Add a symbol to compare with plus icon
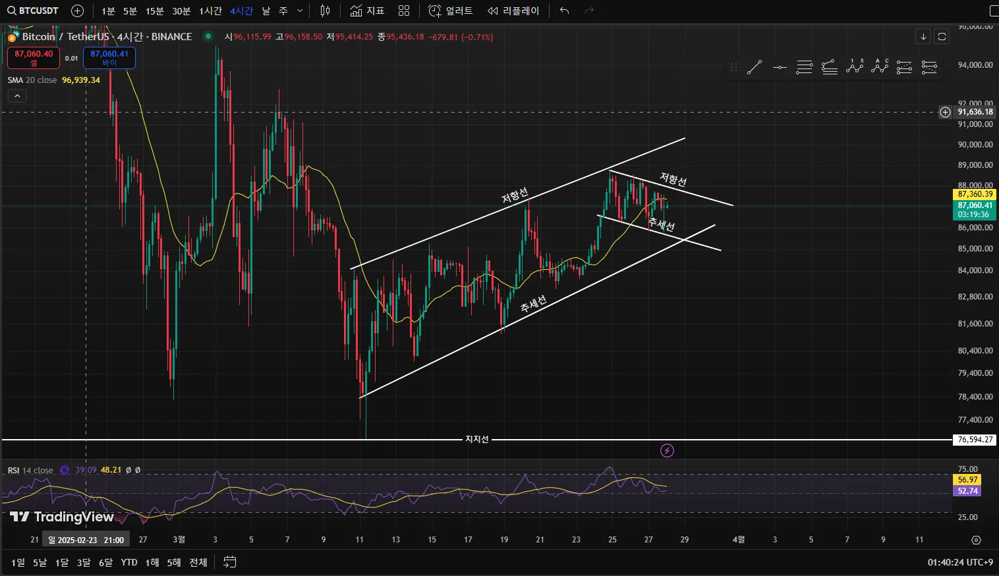Viewport: 999px width, 576px height. (77, 11)
